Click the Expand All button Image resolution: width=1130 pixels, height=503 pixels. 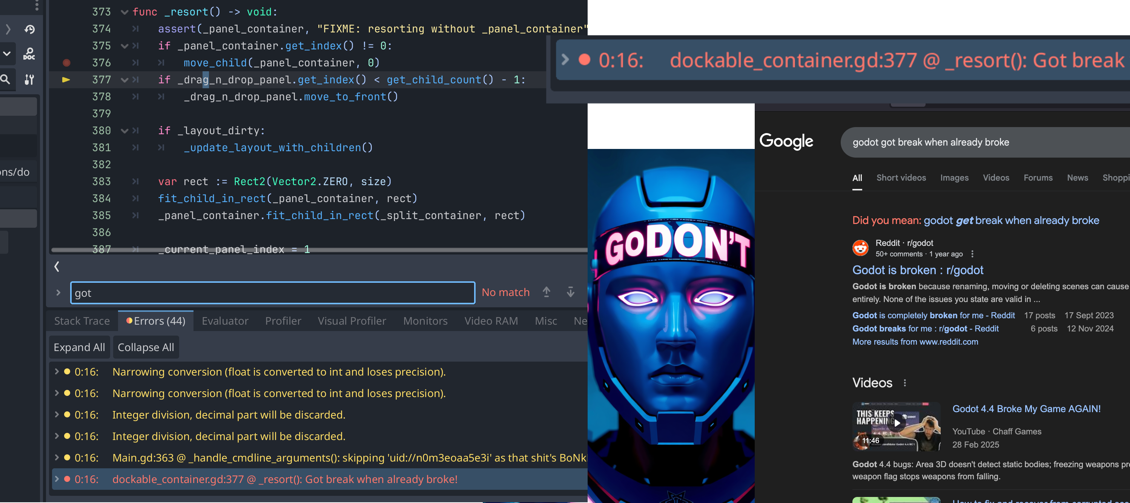[x=79, y=347]
